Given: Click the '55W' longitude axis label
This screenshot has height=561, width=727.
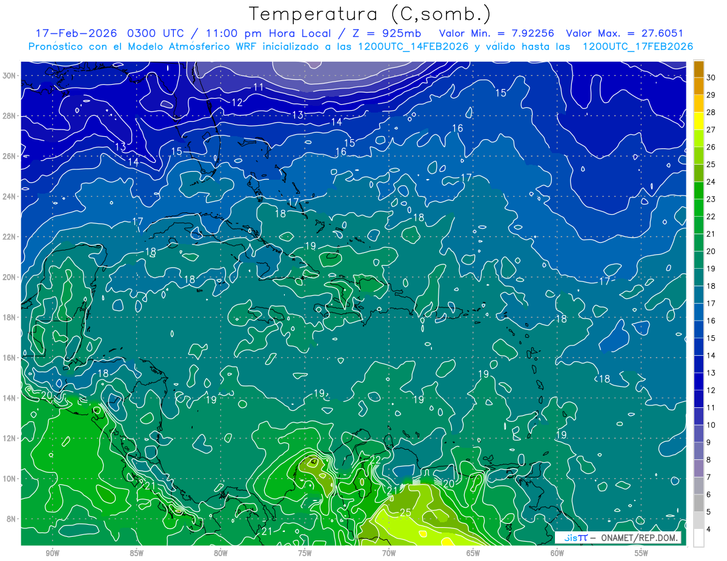Looking at the screenshot, I should [x=642, y=553].
